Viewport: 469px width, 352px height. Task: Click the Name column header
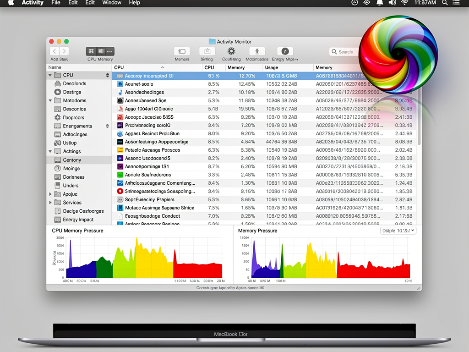79,67
